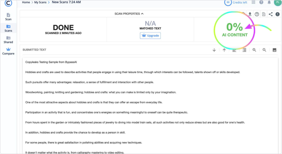Open the Scan page in sidebar
This screenshot has width=282, height=154.
click(8, 17)
